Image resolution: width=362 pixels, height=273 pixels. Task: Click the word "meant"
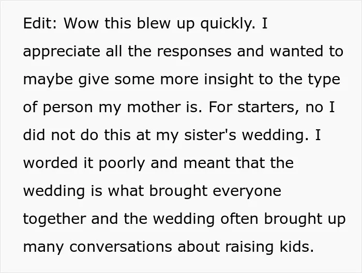pos(207,163)
